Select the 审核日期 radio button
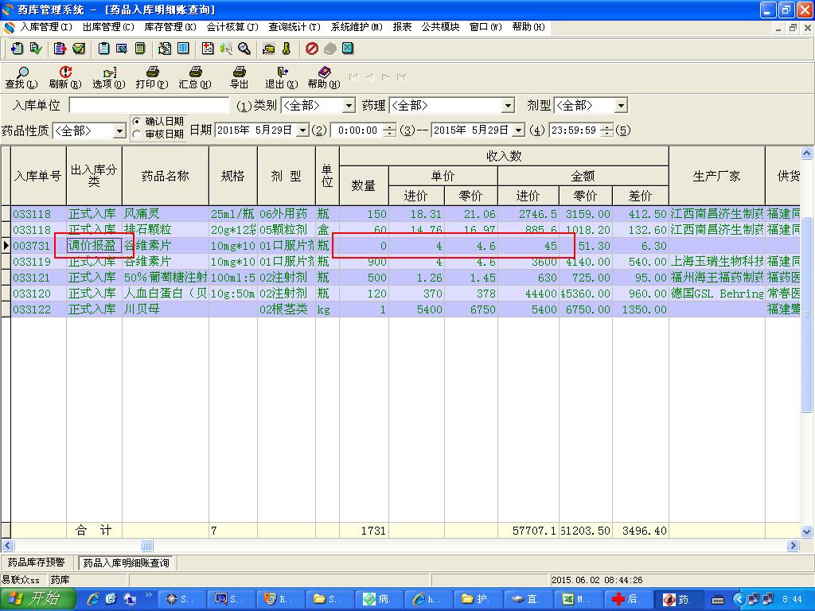The image size is (815, 611). click(x=137, y=134)
